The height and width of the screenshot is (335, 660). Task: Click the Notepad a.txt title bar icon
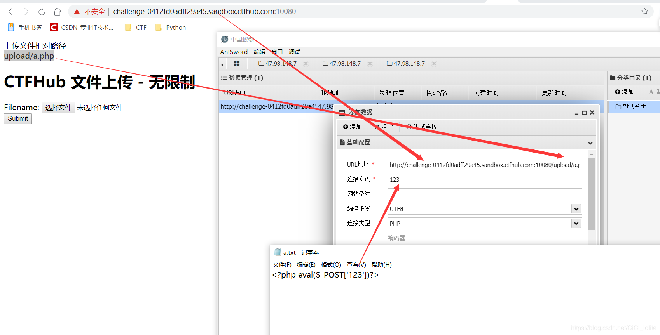278,252
